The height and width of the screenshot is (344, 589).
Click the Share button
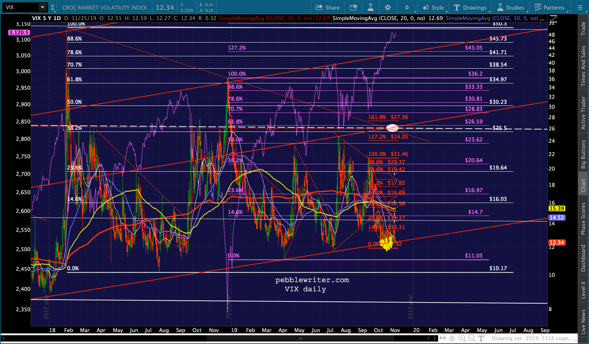tap(327, 7)
